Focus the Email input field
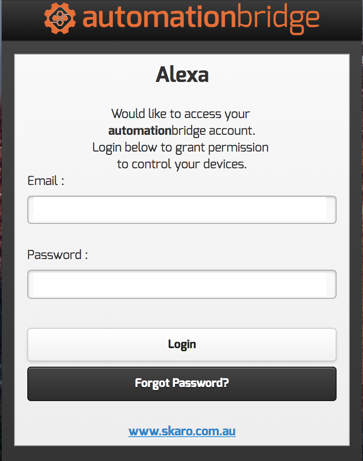The image size is (363, 461). [181, 210]
